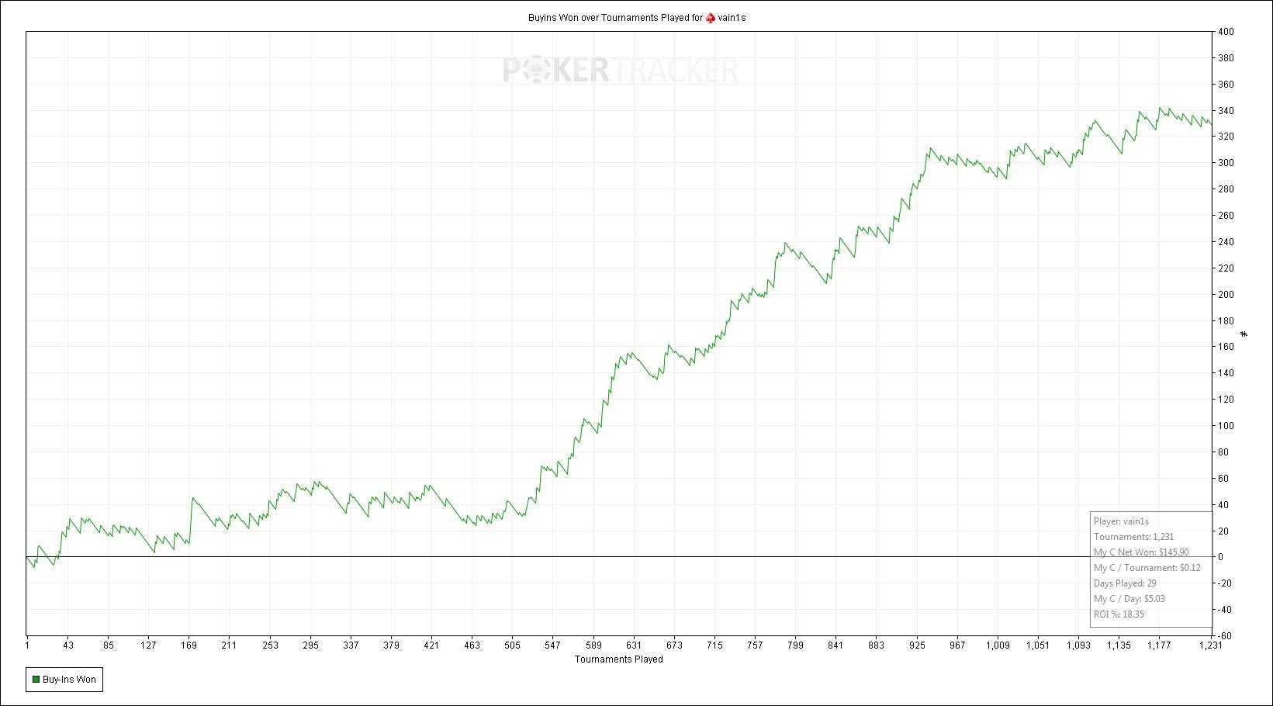
Task: Select the 'Tournaments: 1,231' stats line
Action: [x=1133, y=537]
